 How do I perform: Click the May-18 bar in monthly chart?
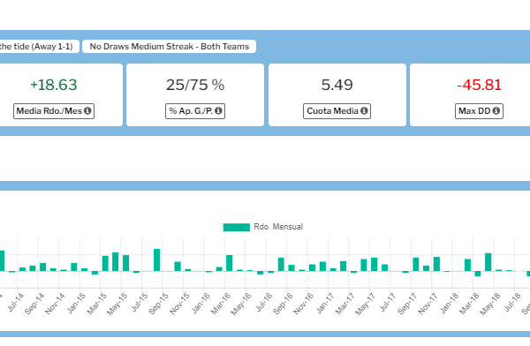488,262
